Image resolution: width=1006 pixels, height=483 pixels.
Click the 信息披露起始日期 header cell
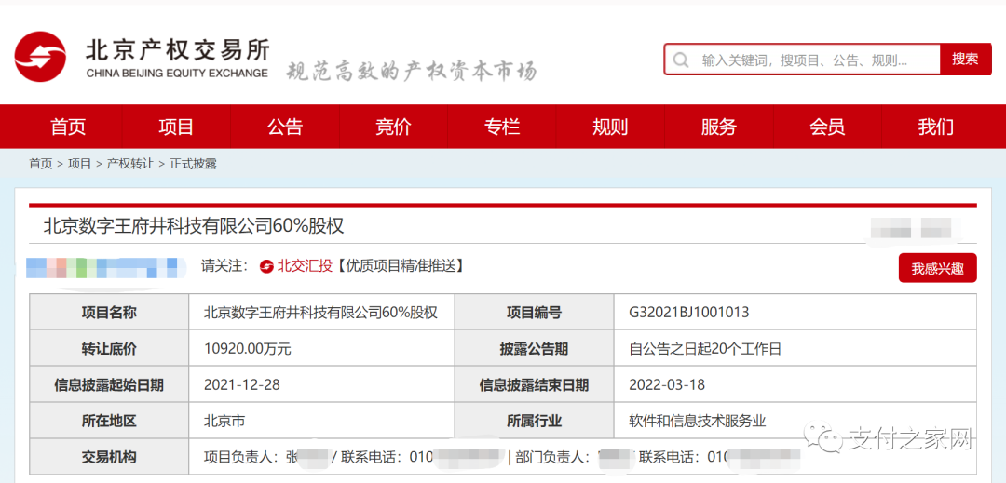(109, 385)
